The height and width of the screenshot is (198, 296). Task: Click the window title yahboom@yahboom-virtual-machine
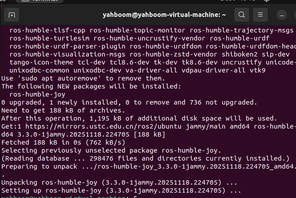[x=164, y=15]
